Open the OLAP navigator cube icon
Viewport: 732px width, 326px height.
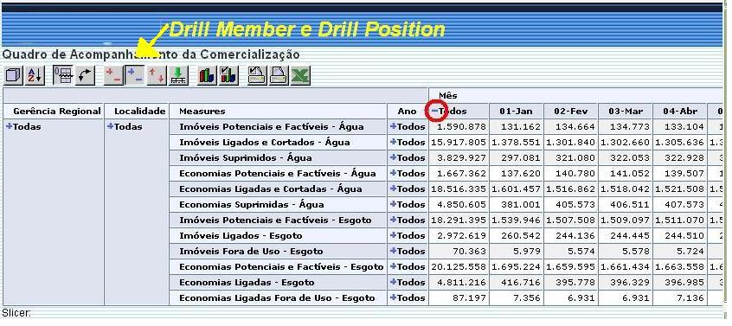[x=14, y=75]
